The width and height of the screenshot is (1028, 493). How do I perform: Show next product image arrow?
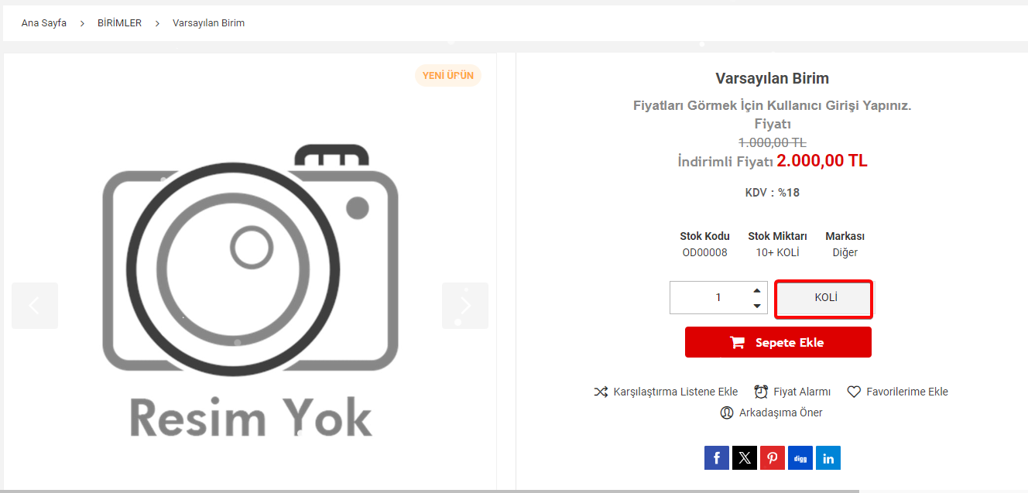click(x=465, y=306)
